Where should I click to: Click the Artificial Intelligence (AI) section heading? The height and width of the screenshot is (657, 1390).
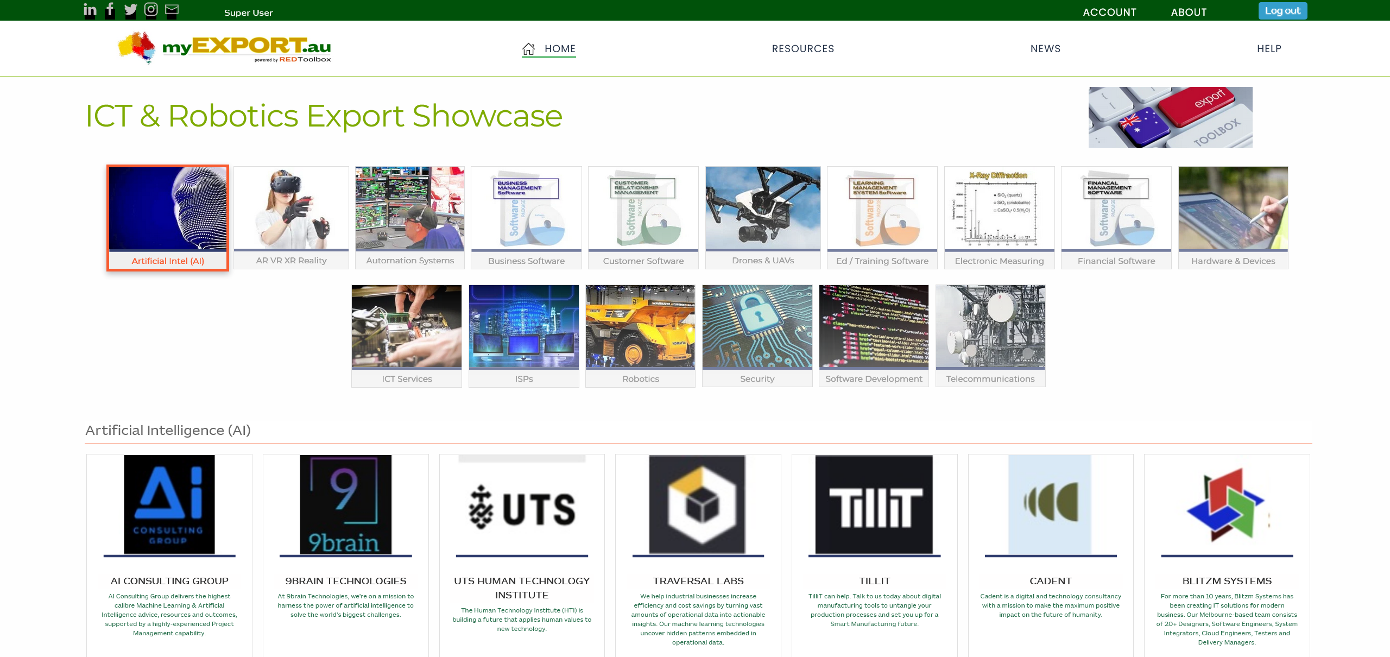(x=168, y=430)
